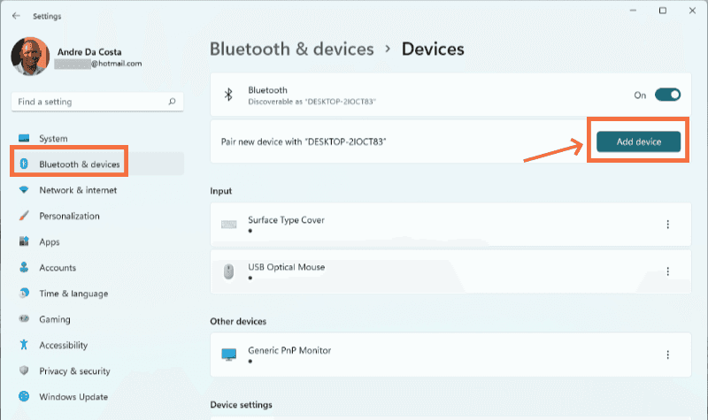Image resolution: width=708 pixels, height=420 pixels.
Task: Open more options for USB Optical Mouse
Action: [668, 271]
